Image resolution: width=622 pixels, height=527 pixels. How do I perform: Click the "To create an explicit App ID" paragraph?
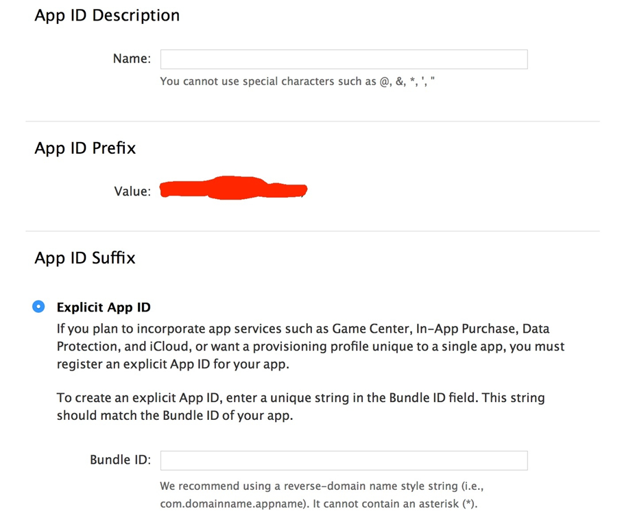point(300,406)
